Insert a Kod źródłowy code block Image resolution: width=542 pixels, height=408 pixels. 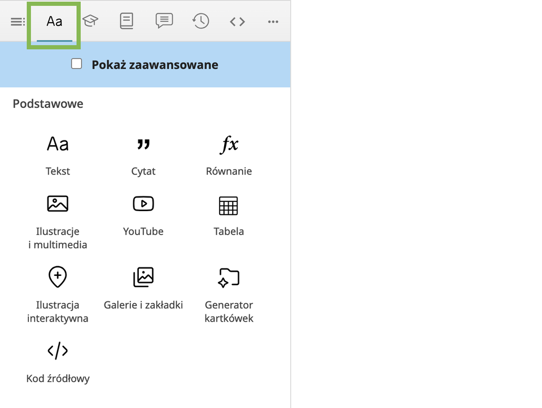pos(58,350)
